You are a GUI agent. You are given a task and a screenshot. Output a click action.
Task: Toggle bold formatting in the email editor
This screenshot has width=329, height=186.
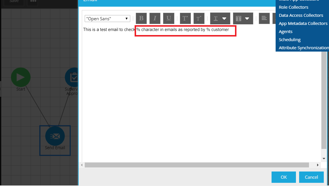click(x=141, y=18)
